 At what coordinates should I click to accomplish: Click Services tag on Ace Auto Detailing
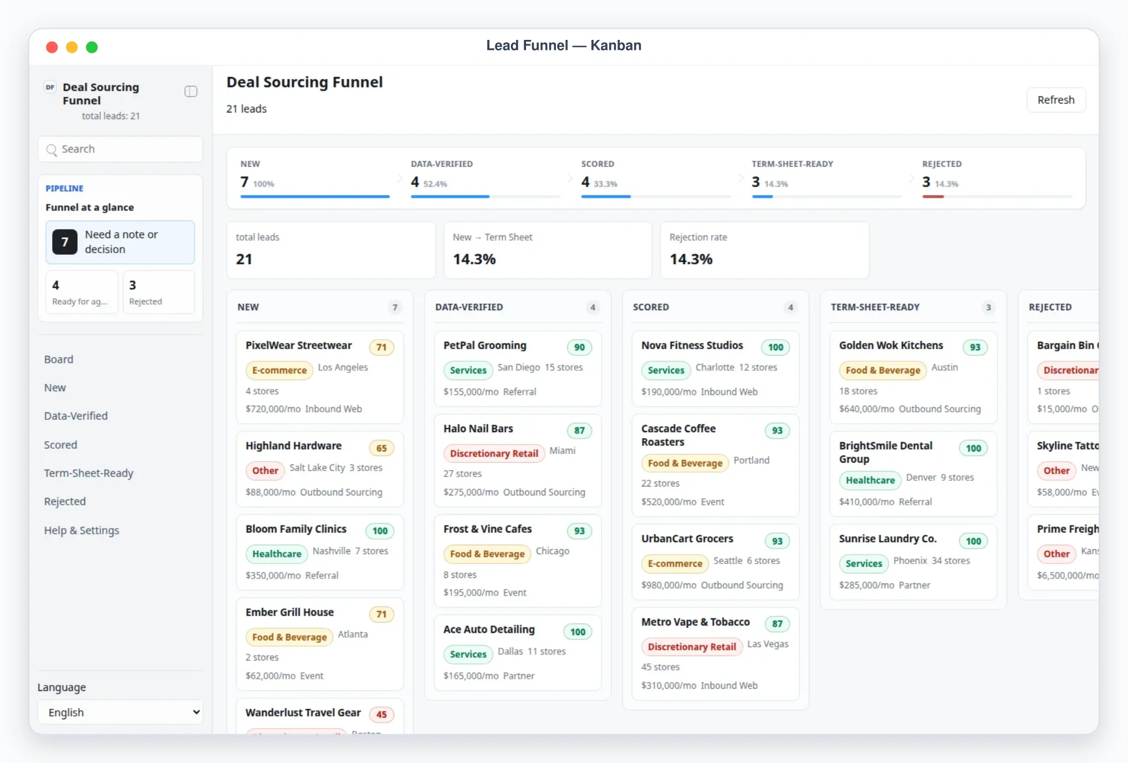click(468, 654)
